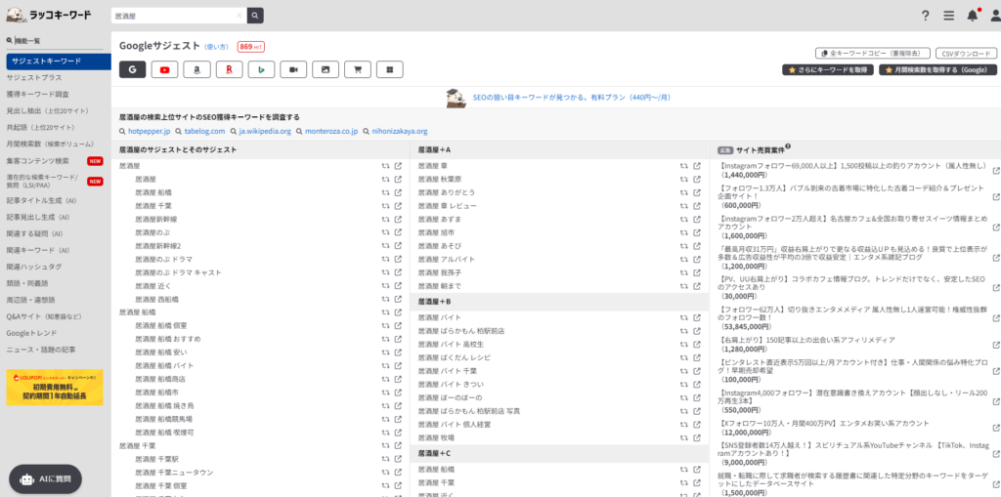The width and height of the screenshot is (1001, 497).
Task: Open external link for 居酒屋のぶ row
Action: 399,232
